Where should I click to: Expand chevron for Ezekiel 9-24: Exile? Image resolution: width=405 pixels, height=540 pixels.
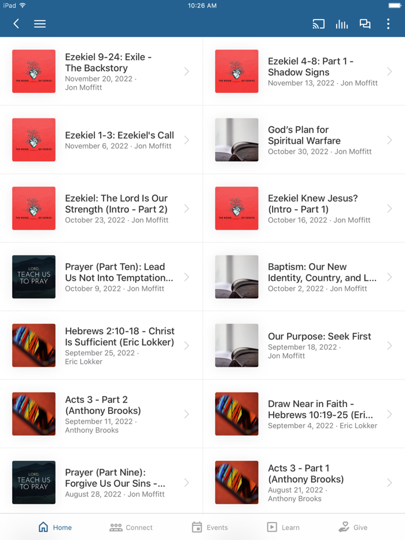pos(186,71)
